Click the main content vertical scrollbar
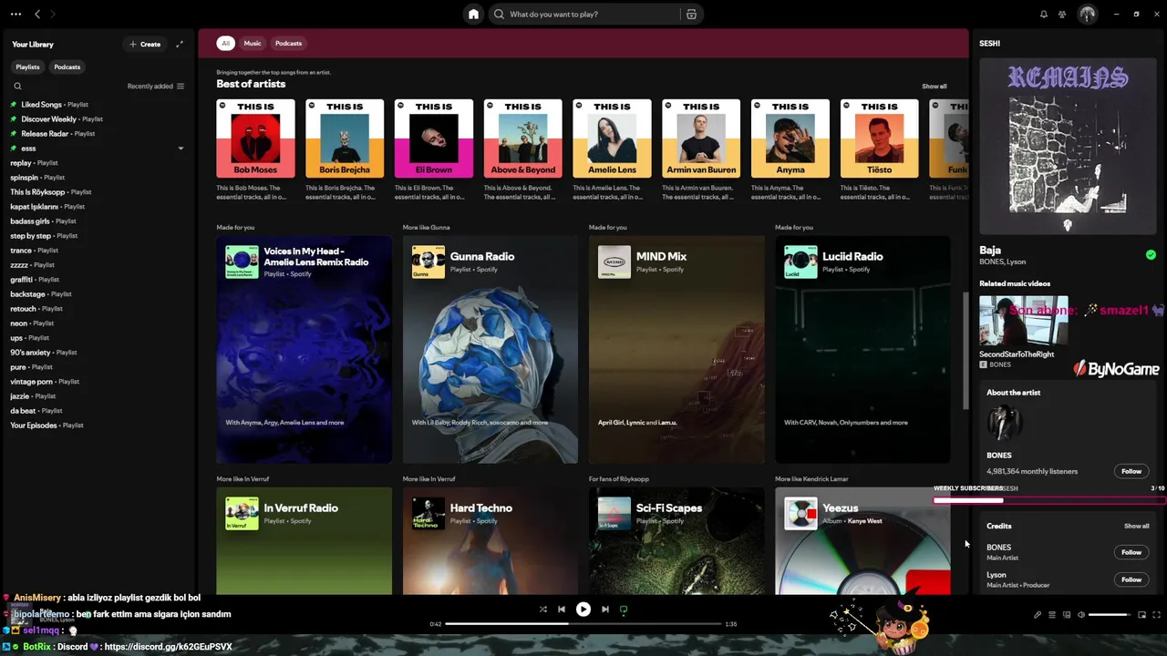Image resolution: width=1167 pixels, height=656 pixels. click(966, 351)
